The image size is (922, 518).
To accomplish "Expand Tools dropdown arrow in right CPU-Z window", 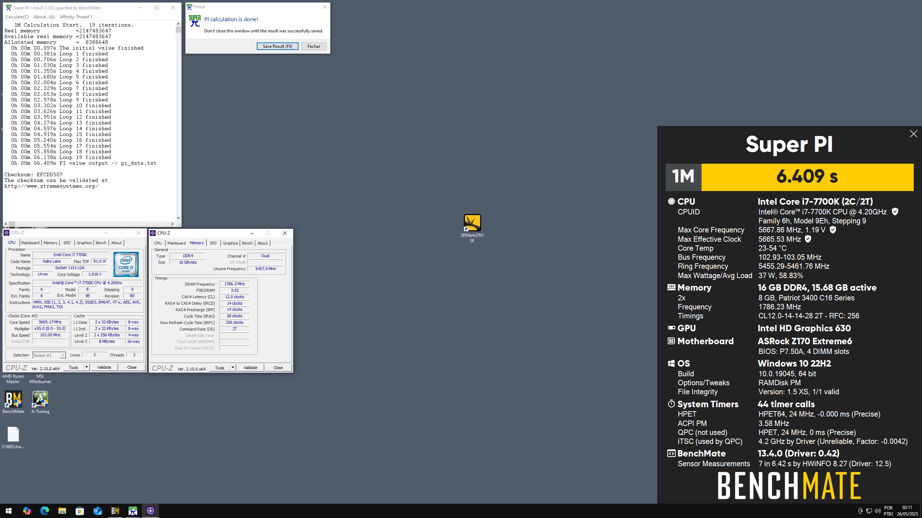I will tap(233, 368).
